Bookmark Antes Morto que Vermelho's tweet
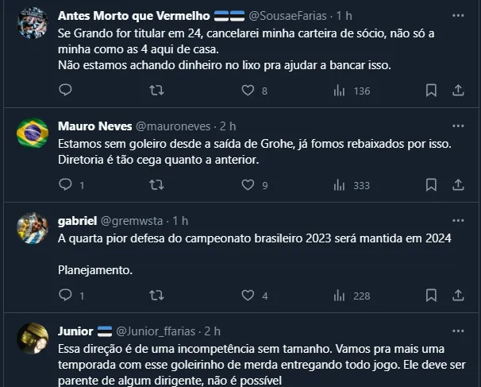Viewport: 481px width, 387px height. 431,91
